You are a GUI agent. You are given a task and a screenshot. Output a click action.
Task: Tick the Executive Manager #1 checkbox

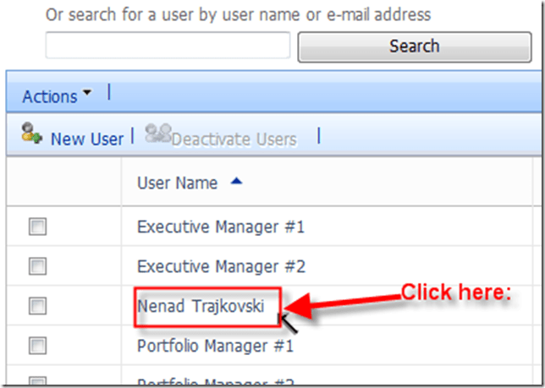[38, 227]
